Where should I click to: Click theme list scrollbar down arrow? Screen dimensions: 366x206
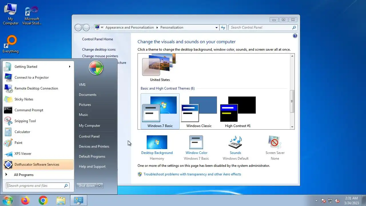pyautogui.click(x=292, y=127)
